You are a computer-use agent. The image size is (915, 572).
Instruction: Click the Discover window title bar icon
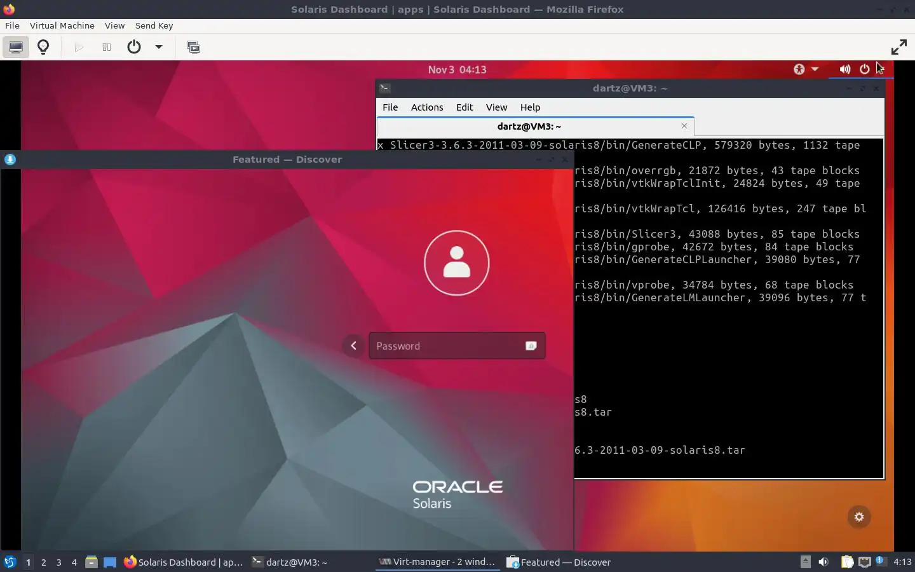10,160
